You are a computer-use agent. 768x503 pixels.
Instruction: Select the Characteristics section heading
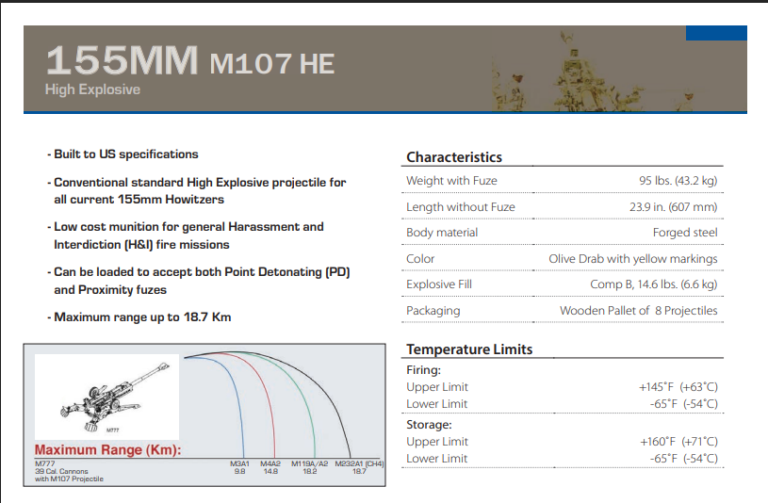pos(454,157)
